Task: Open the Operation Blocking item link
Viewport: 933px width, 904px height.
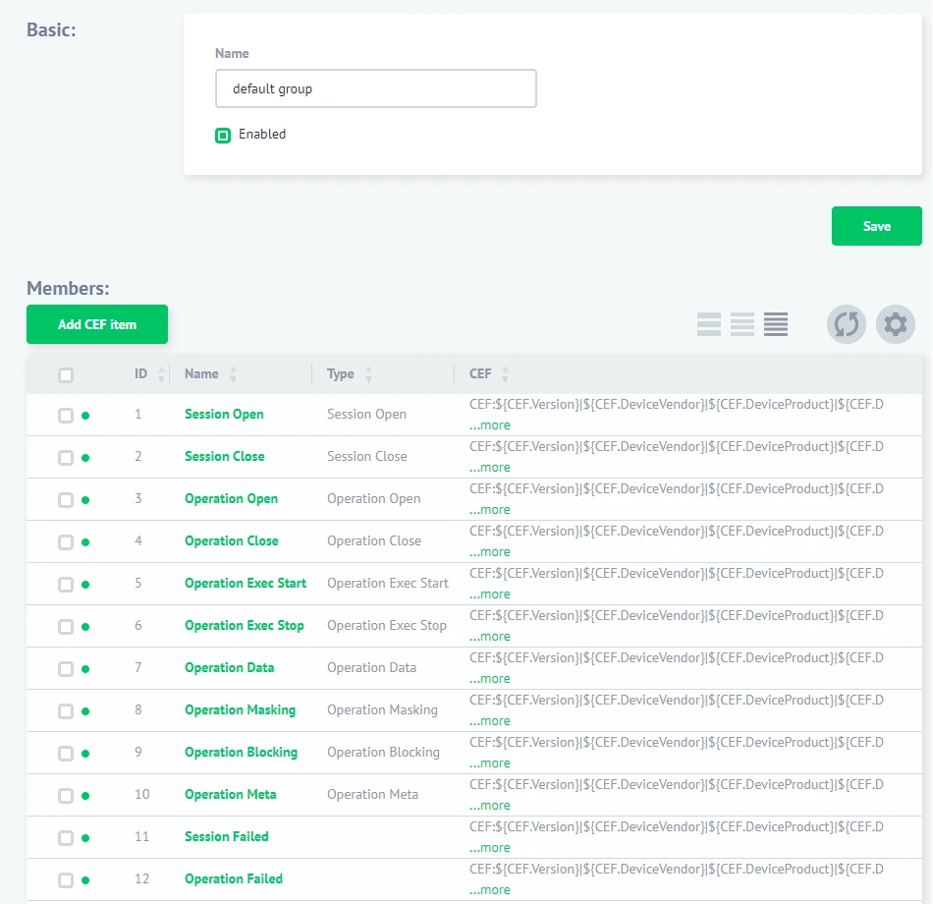Action: [x=241, y=752]
